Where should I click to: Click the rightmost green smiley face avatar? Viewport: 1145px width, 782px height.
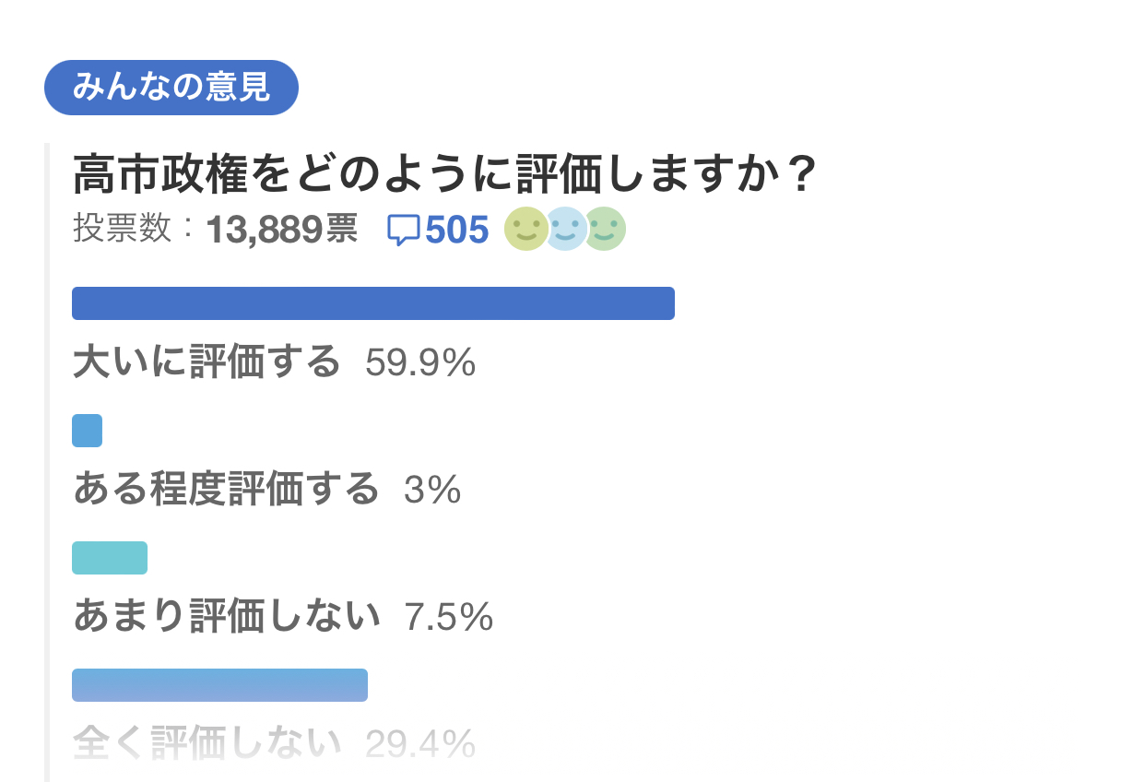click(x=606, y=230)
